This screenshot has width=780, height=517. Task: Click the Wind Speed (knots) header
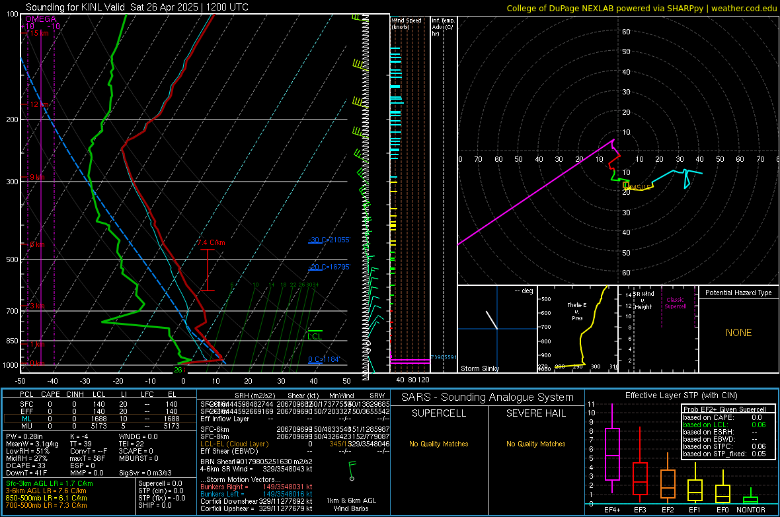pyautogui.click(x=407, y=23)
